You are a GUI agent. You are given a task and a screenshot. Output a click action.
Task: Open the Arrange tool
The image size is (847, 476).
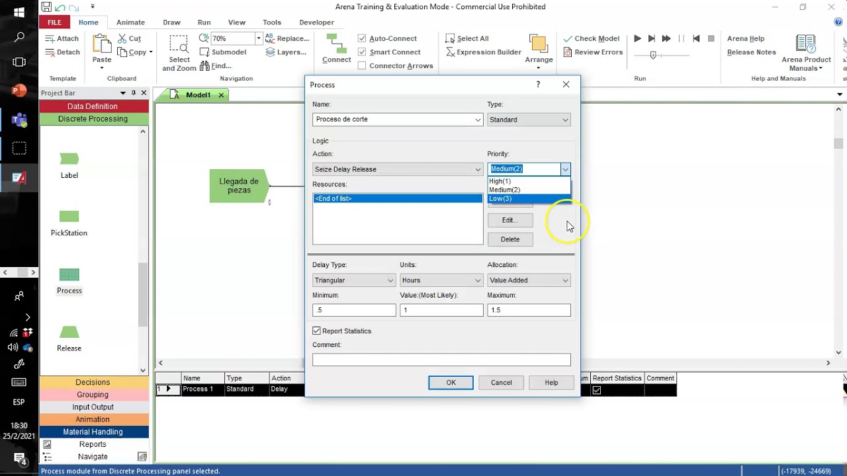tap(539, 50)
